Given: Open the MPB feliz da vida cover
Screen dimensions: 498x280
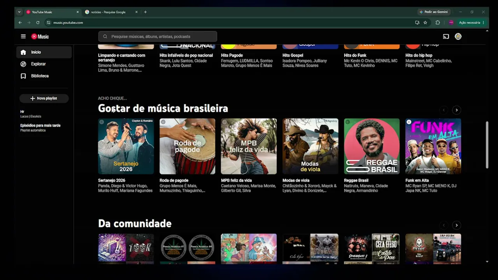Looking at the screenshot, I should [249, 146].
